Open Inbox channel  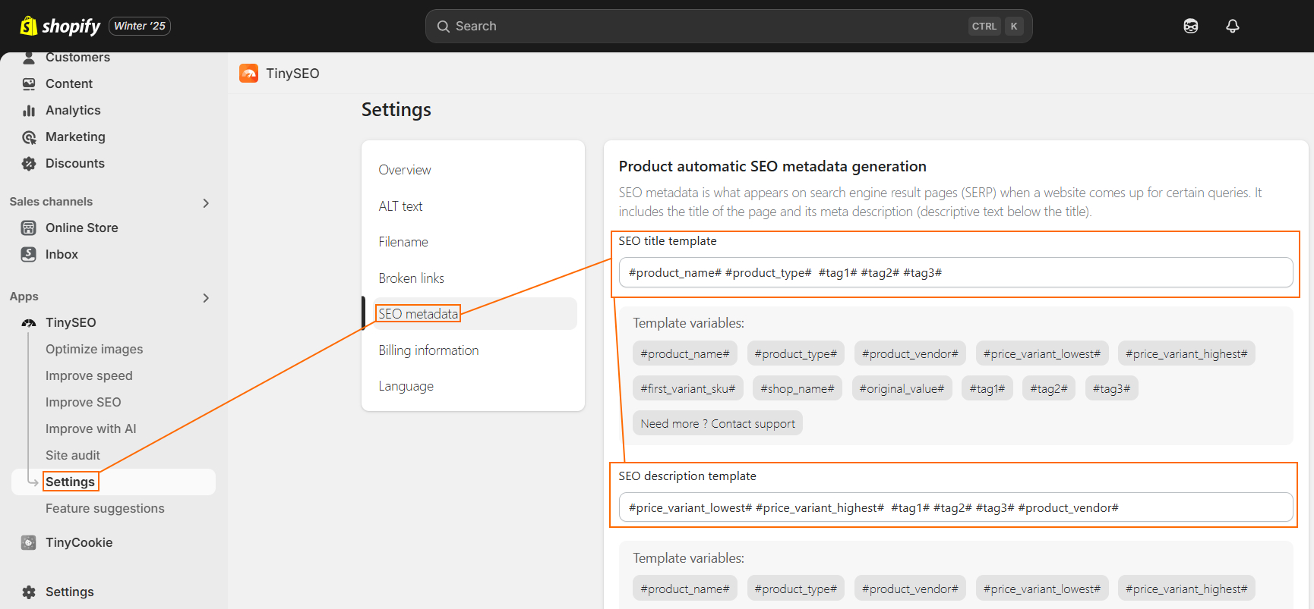62,254
